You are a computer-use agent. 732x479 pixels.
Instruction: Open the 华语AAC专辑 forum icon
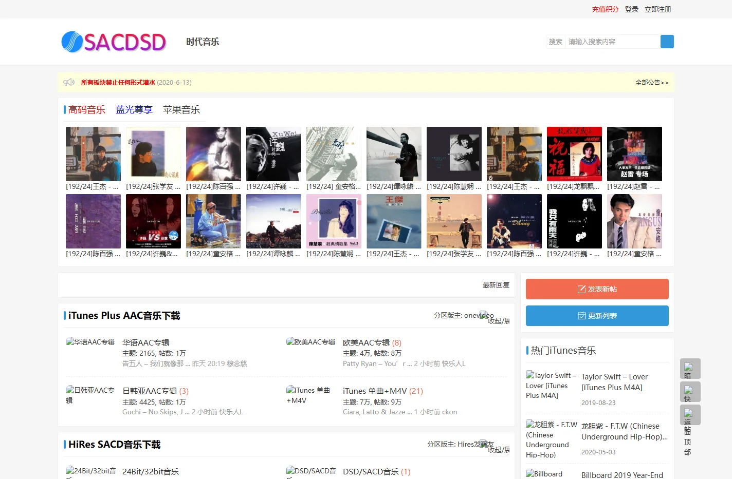[90, 342]
